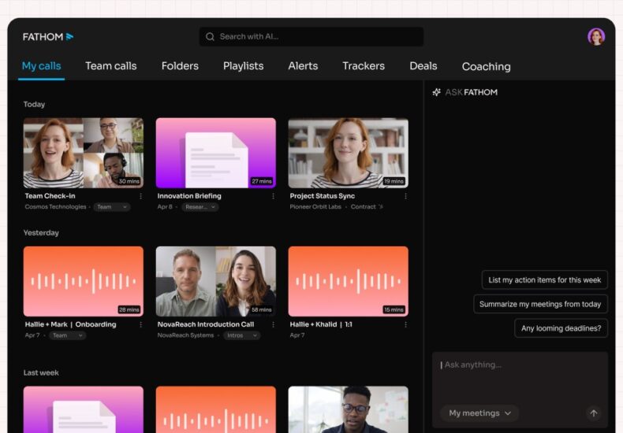Open the Trackers tab

[364, 66]
